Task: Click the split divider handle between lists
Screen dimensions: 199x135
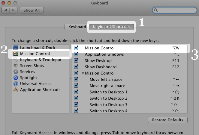Action: [71, 79]
